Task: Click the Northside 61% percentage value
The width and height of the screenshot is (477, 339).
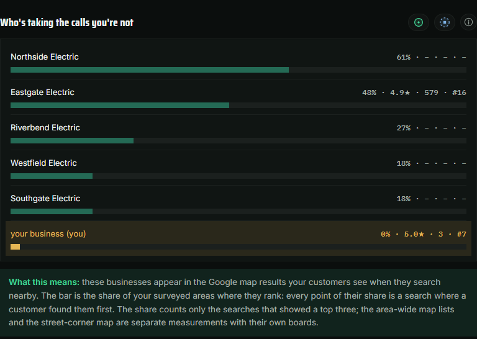Action: pyautogui.click(x=403, y=57)
